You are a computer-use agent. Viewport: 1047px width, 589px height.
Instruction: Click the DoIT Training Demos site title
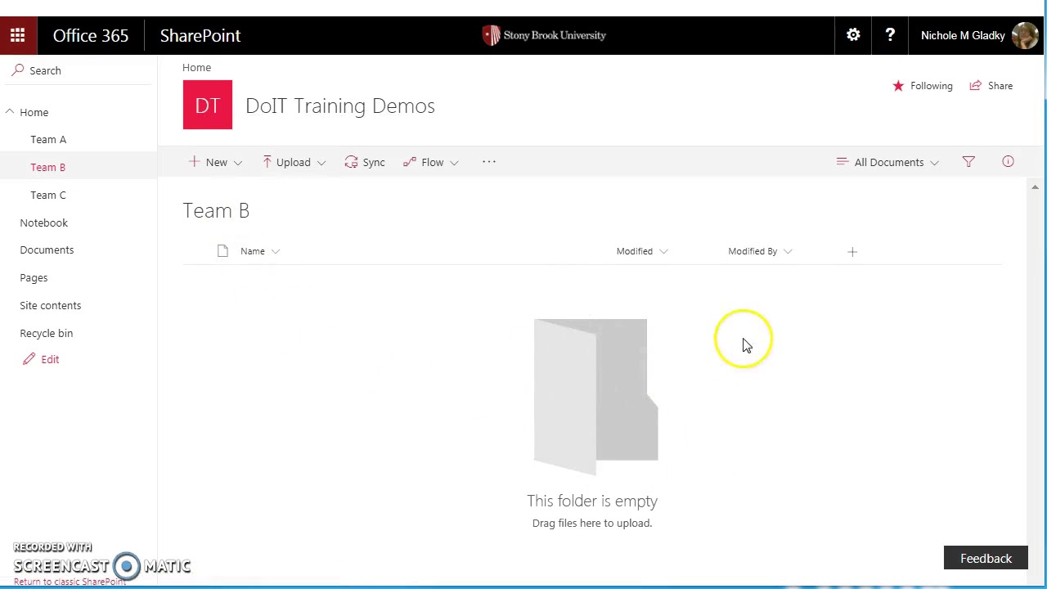(x=339, y=106)
